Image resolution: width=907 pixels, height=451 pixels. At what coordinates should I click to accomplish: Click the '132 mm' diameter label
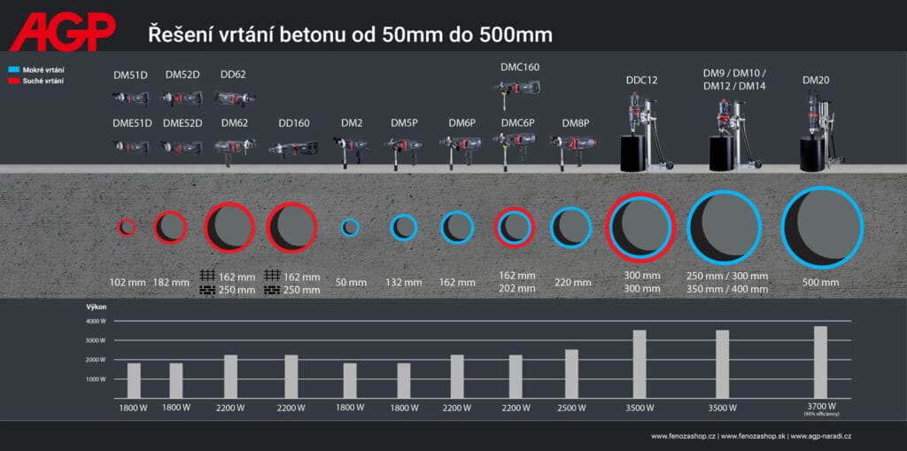point(404,283)
